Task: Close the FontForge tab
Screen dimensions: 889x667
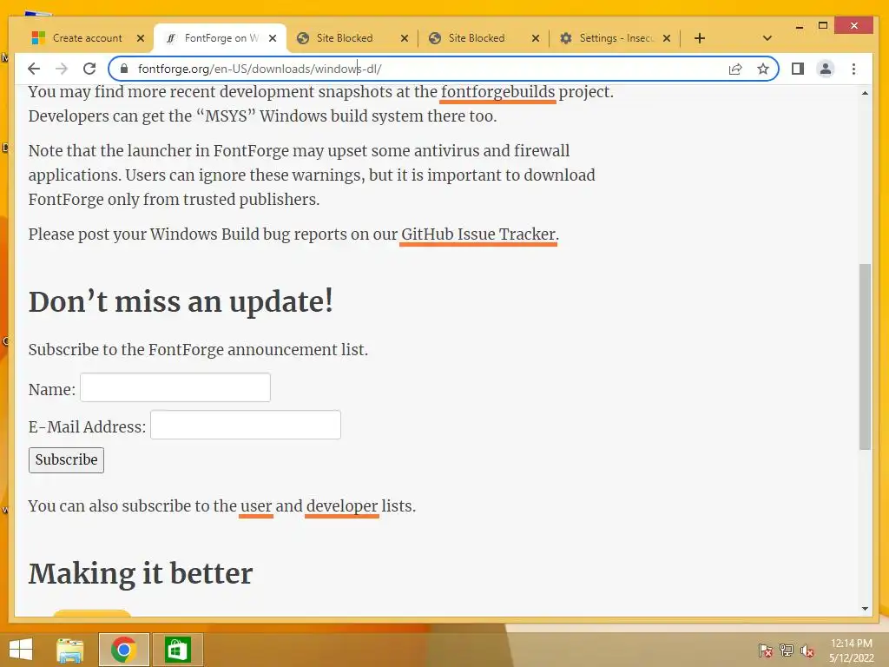Action: [273, 38]
